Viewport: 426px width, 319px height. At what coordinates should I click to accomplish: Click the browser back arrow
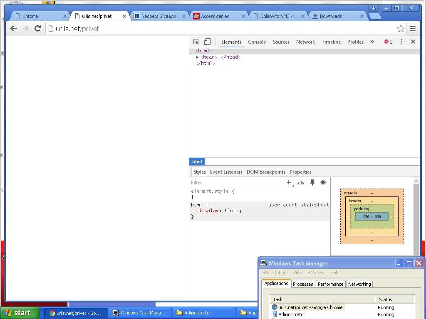coord(13,29)
